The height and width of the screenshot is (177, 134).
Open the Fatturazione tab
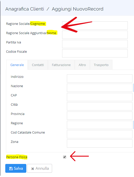(61, 65)
